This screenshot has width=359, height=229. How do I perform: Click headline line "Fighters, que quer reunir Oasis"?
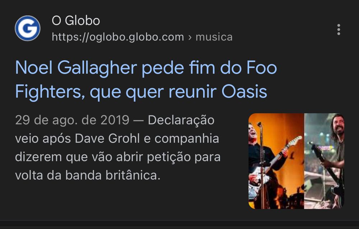click(141, 92)
